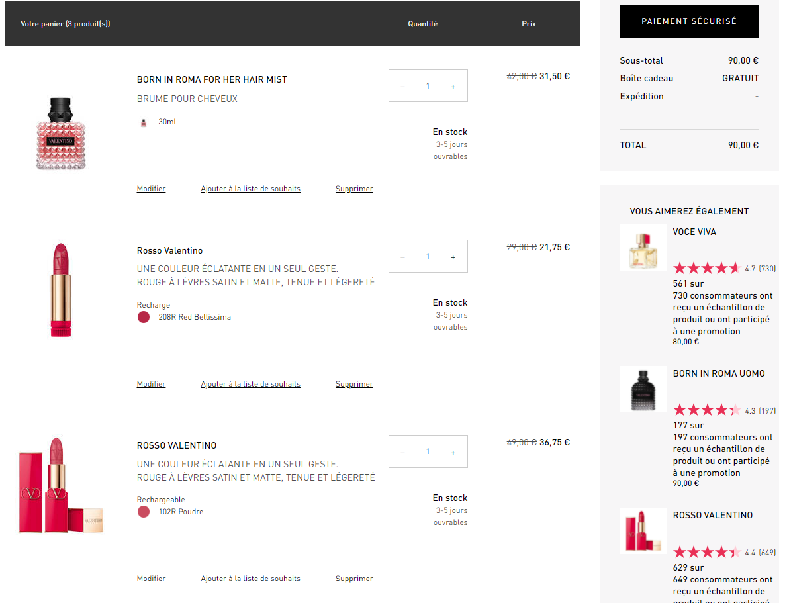787x603 pixels.
Task: Click the 'TOTAL' label in summary
Action: click(633, 145)
